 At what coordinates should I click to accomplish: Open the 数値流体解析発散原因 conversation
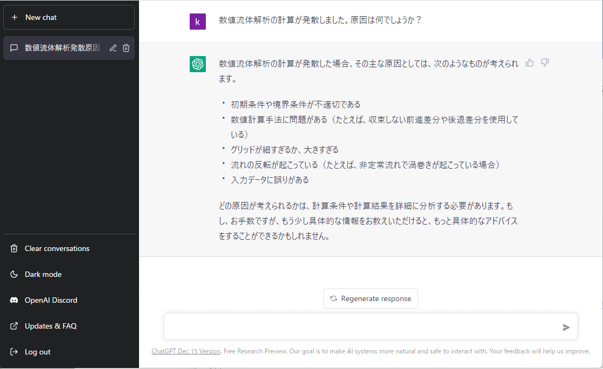point(62,48)
